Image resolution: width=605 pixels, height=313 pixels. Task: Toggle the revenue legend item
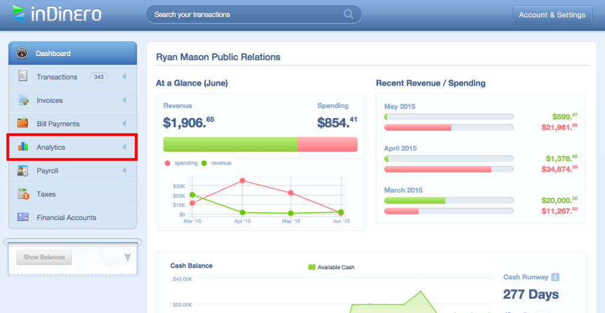pyautogui.click(x=216, y=163)
